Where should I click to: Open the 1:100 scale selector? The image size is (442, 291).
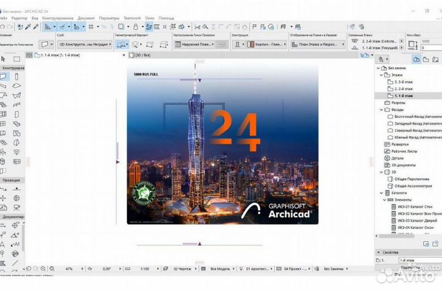tap(145, 269)
